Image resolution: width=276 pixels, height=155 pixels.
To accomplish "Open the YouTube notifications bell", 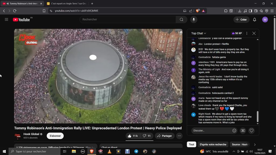I will pyautogui.click(x=254, y=19).
